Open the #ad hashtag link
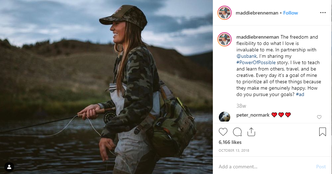The width and height of the screenshot is (332, 174). point(300,95)
